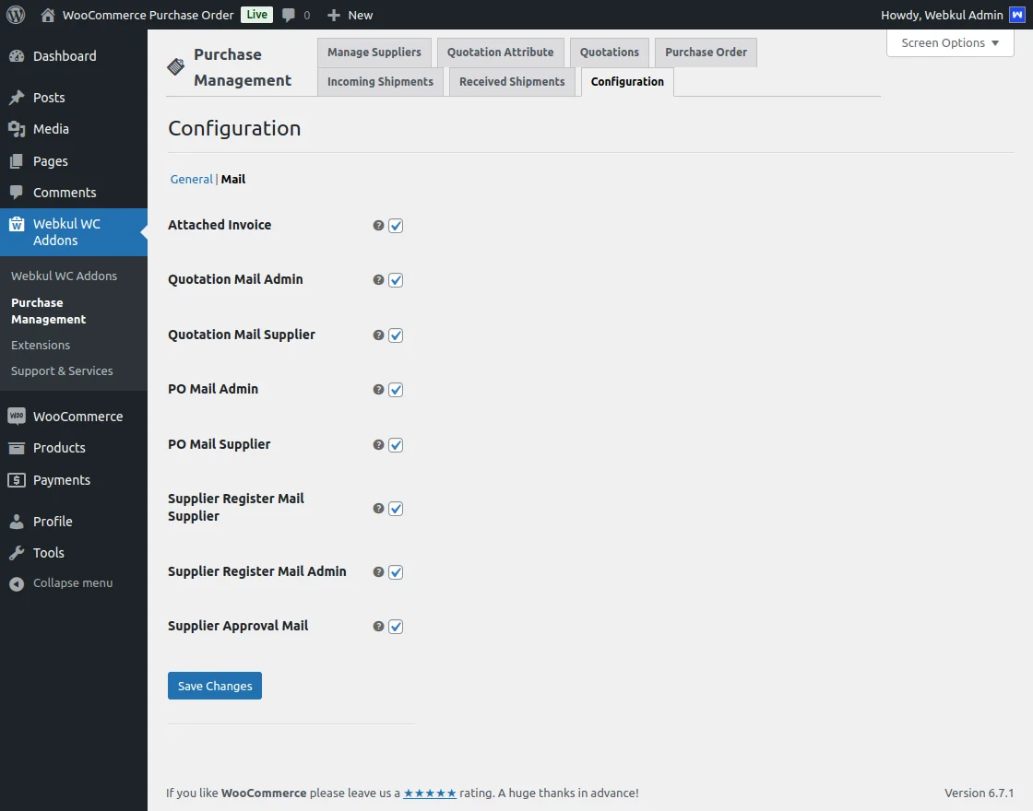Open the Howdy, Webkul Admin account menu

[942, 15]
